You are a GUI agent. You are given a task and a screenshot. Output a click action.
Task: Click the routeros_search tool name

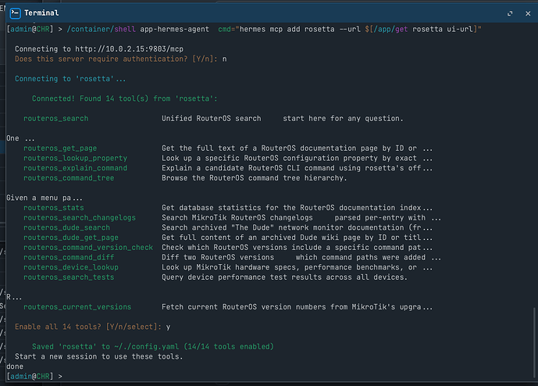pos(56,119)
